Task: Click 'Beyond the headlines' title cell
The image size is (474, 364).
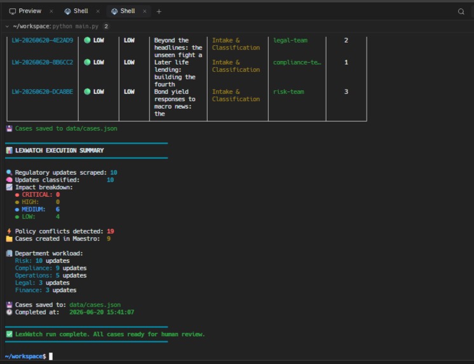Action: pos(178,48)
